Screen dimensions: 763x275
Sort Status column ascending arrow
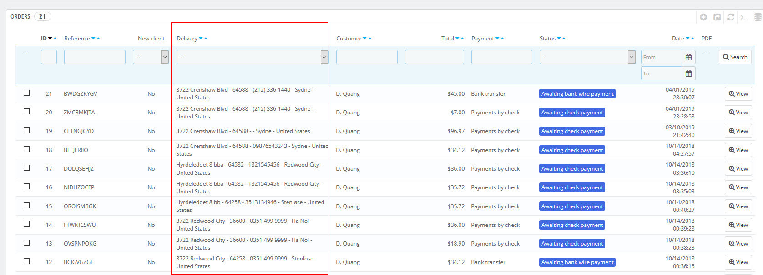(x=564, y=39)
